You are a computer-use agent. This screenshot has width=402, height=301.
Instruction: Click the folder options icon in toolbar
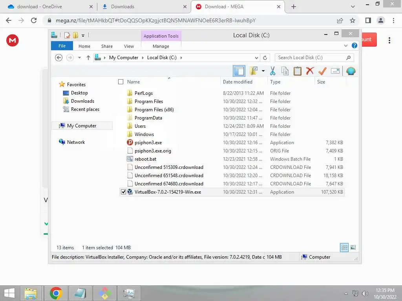pyautogui.click(x=254, y=71)
